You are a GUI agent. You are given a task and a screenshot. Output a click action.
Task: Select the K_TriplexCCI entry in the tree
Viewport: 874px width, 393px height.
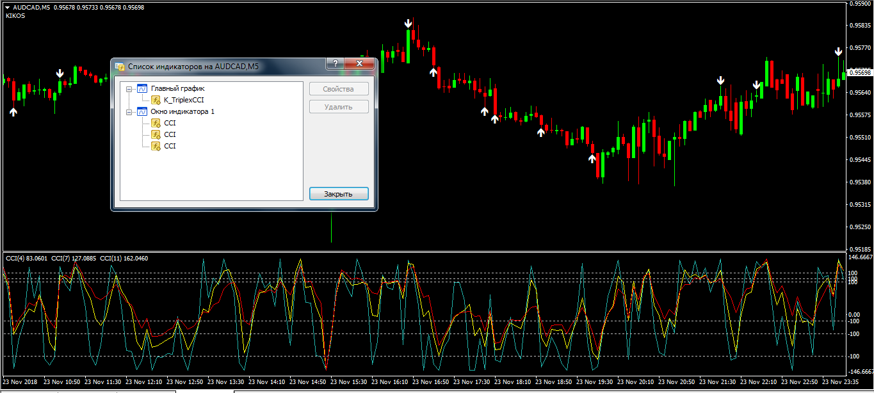tap(184, 100)
